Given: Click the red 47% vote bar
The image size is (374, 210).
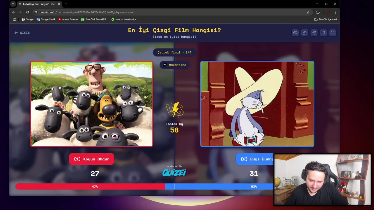Looking at the screenshot, I should (x=90, y=186).
